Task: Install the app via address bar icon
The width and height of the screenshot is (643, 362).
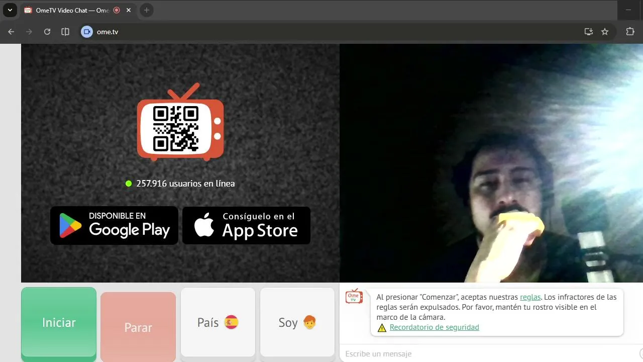Action: (589, 32)
